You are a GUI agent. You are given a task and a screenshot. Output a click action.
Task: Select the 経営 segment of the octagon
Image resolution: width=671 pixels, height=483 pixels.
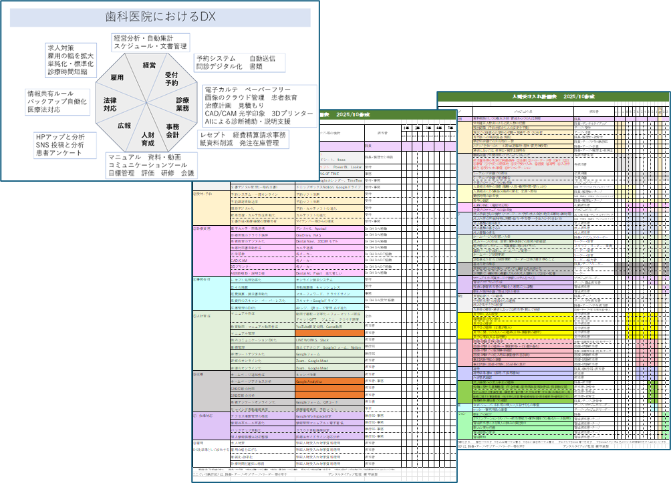tap(149, 65)
